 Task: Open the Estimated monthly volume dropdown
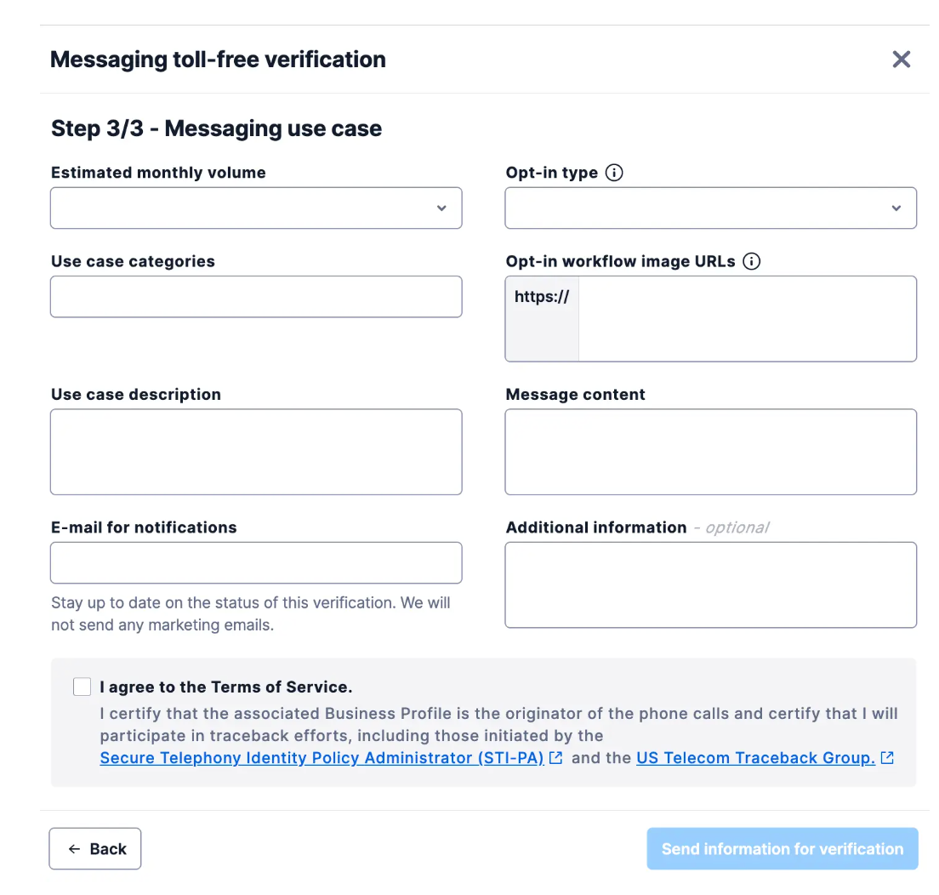tap(256, 208)
